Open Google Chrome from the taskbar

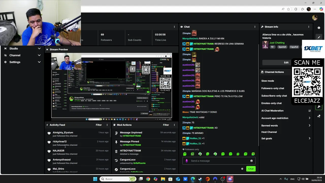pos(148,179)
